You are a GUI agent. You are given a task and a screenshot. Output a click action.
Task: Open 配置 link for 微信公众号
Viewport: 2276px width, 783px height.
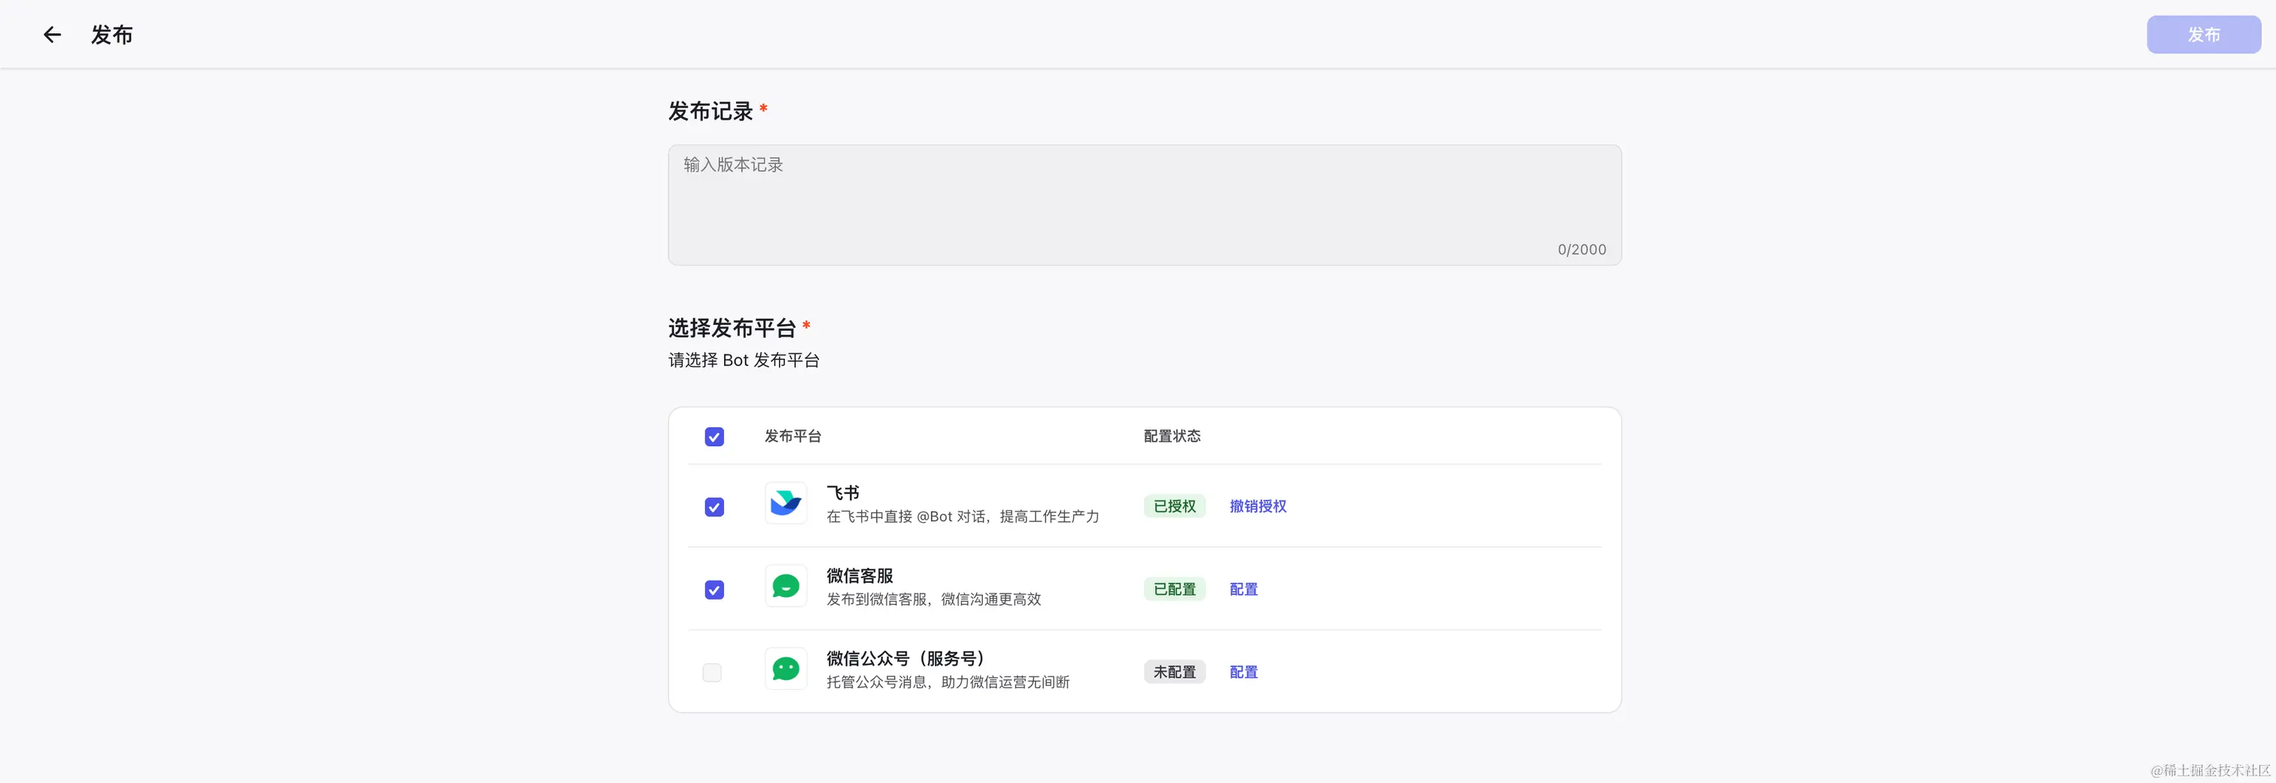pos(1243,672)
